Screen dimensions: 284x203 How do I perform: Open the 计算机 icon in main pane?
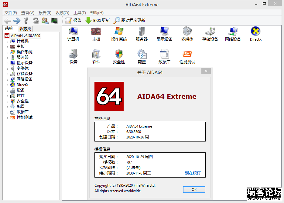click(74, 34)
